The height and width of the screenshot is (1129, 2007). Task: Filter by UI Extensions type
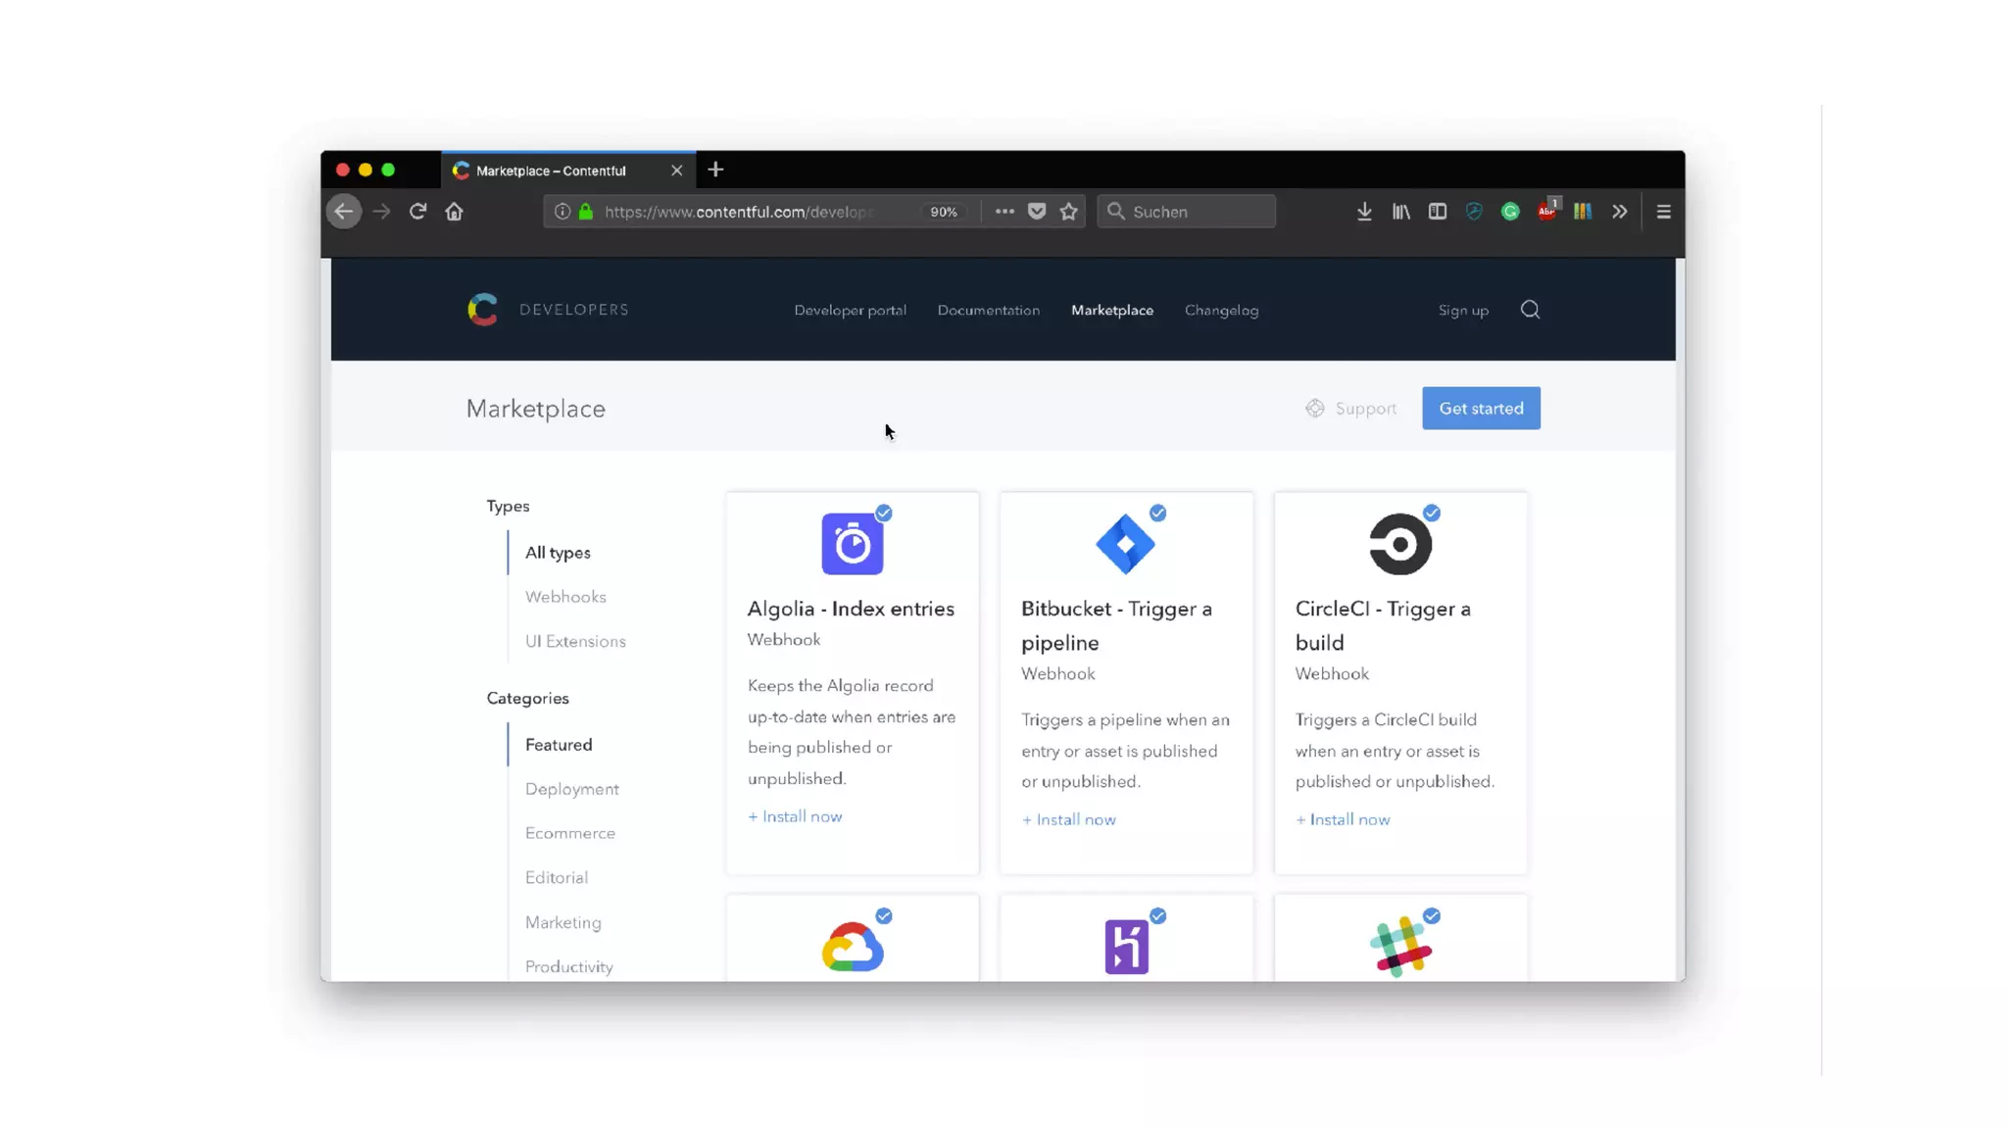click(x=575, y=641)
